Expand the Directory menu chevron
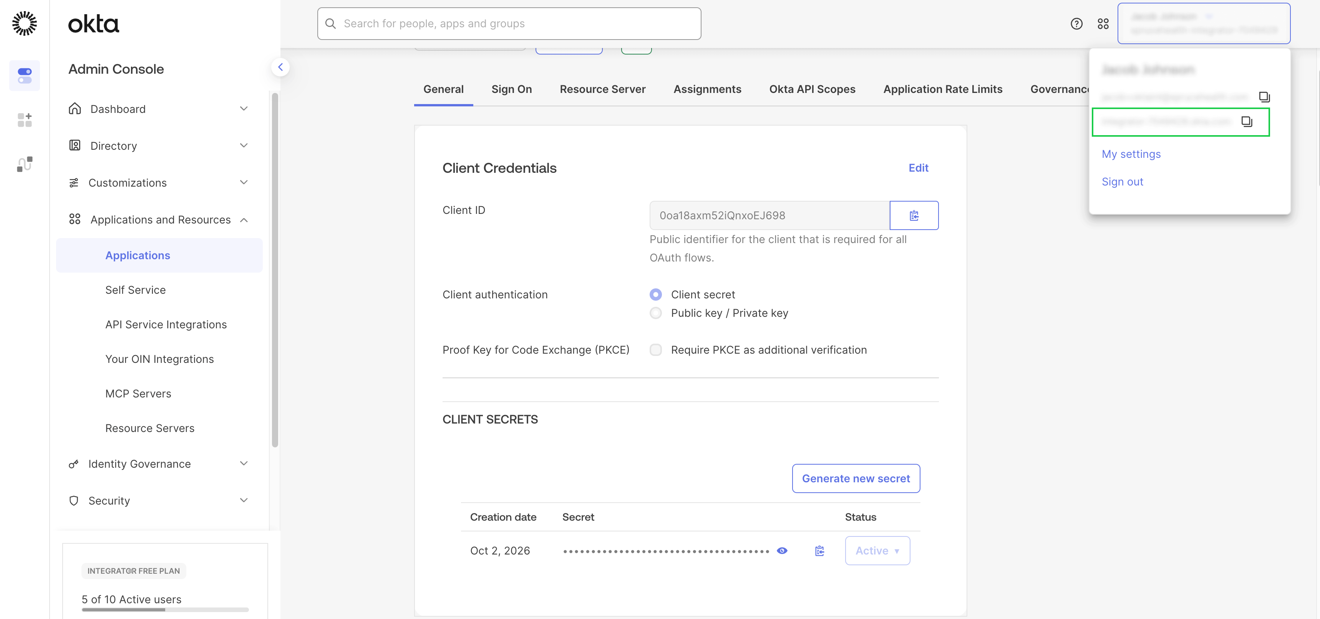 coord(244,146)
